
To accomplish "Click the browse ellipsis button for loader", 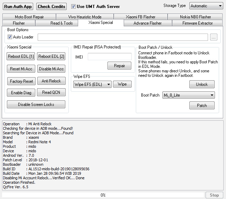I will 214,37.
